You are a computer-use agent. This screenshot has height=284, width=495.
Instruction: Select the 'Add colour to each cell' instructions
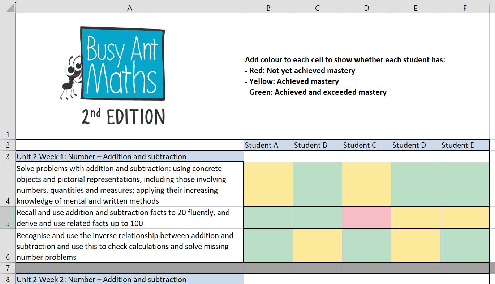[x=345, y=76]
